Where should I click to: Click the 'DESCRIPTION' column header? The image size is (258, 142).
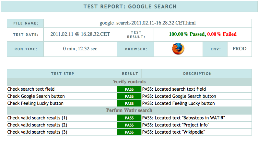point(197,74)
